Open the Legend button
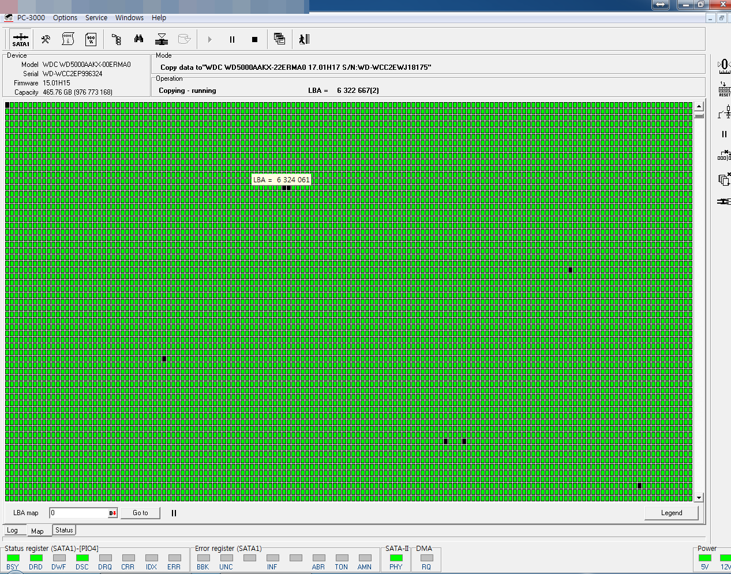The image size is (731, 574). pos(672,513)
